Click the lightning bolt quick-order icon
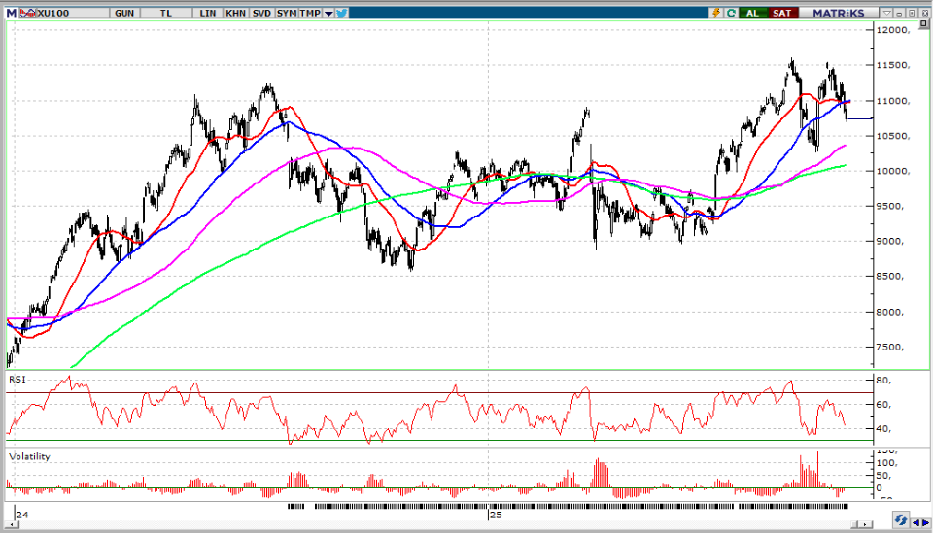 pyautogui.click(x=716, y=13)
